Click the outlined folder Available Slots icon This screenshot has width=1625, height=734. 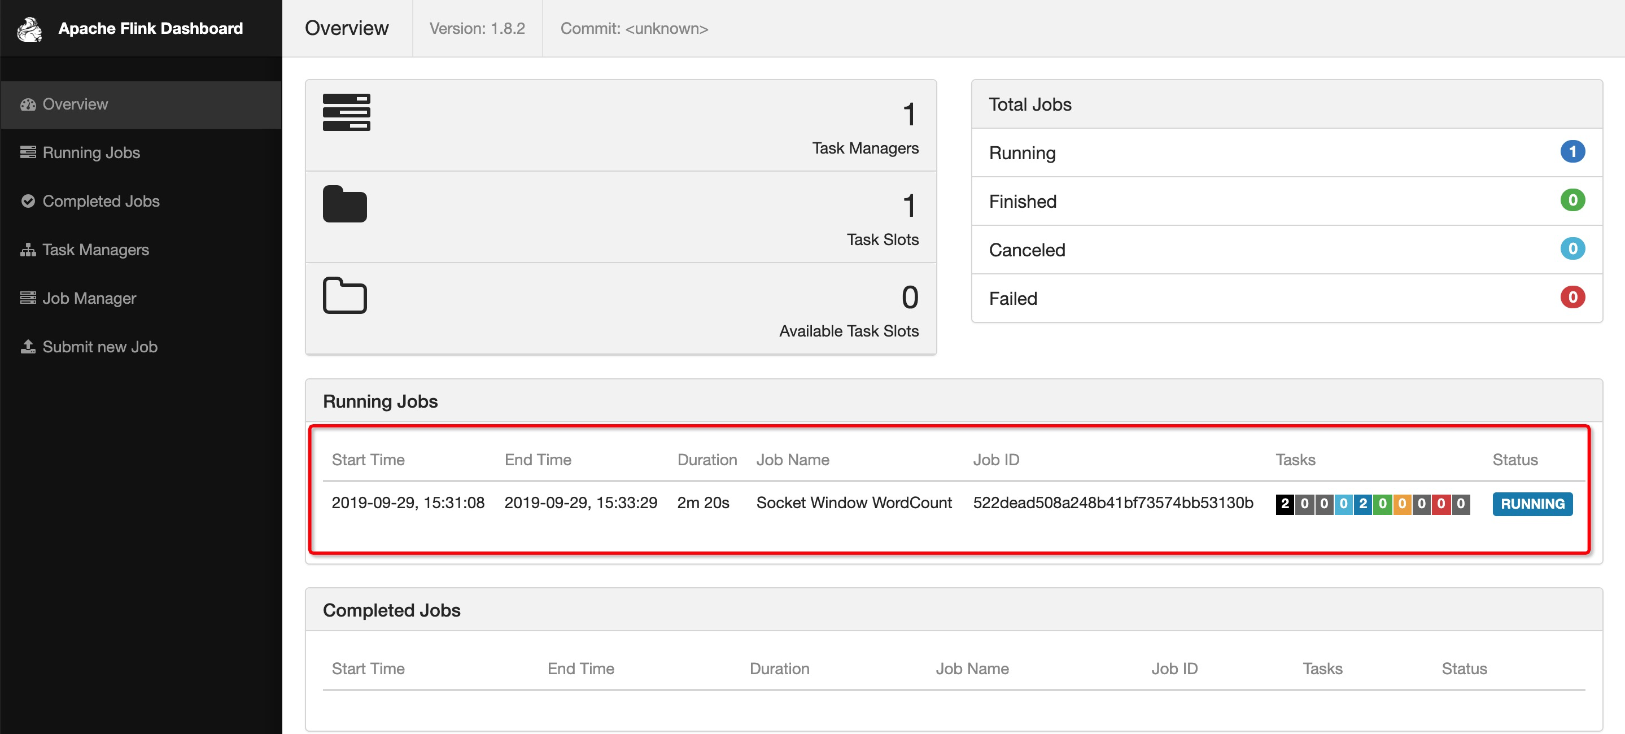pos(344,295)
